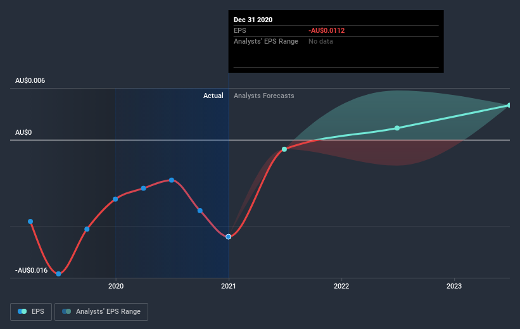This screenshot has height=329, width=520.
Task: Select the teal mid-2022 forecast data point
Action: coord(397,128)
